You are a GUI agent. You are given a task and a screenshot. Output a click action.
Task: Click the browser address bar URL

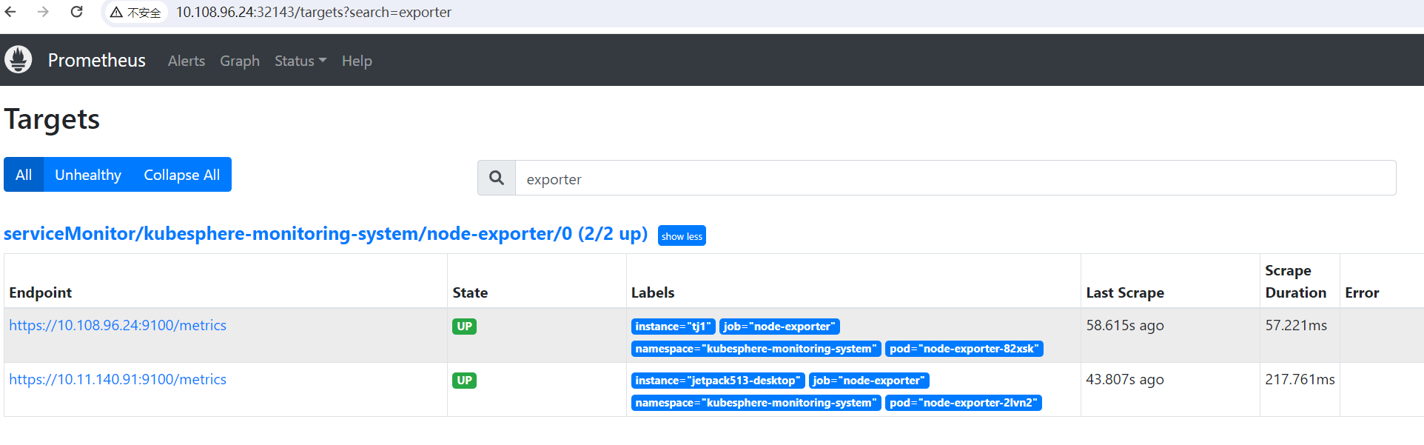point(314,13)
